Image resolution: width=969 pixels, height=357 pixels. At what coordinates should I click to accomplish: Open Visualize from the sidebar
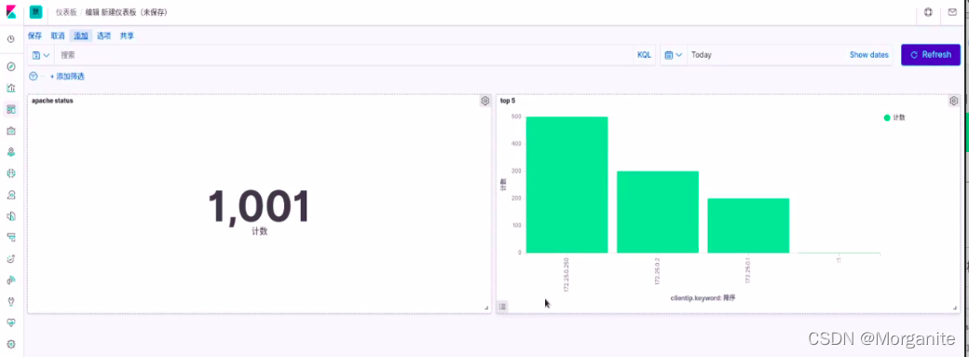[x=11, y=88]
